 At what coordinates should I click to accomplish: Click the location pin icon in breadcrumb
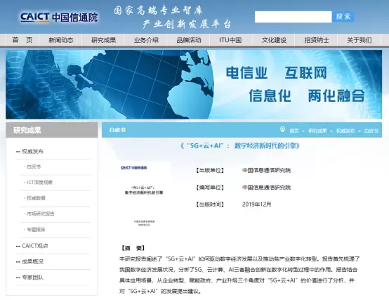tap(282, 129)
